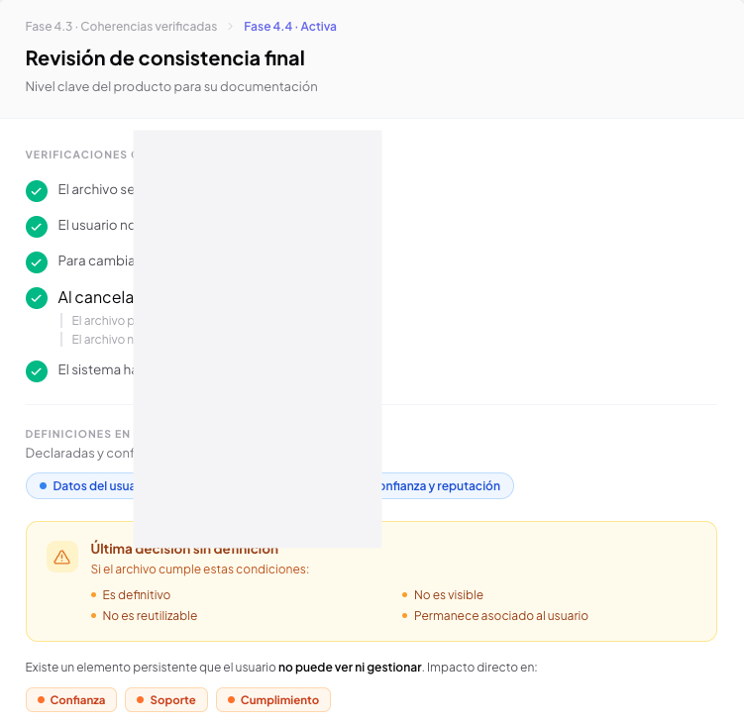Click the Confianza impact tag
This screenshot has width=744, height=725.
click(x=71, y=700)
